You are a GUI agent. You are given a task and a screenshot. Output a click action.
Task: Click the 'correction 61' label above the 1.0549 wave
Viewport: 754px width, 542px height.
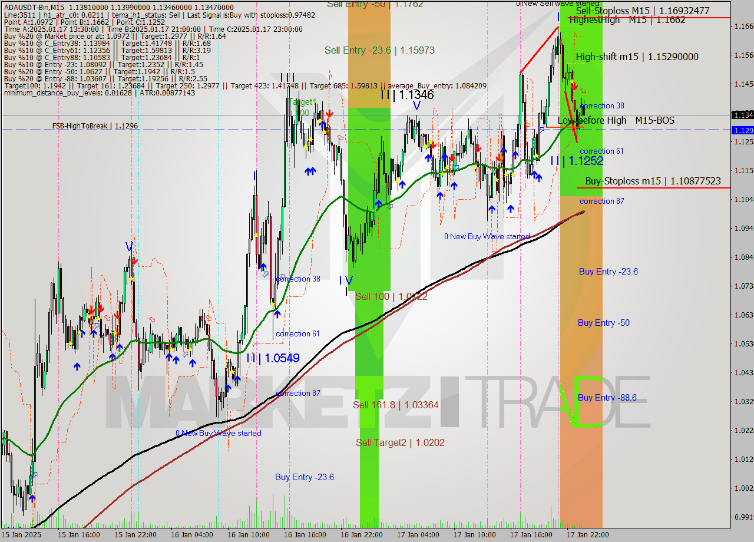click(x=297, y=333)
